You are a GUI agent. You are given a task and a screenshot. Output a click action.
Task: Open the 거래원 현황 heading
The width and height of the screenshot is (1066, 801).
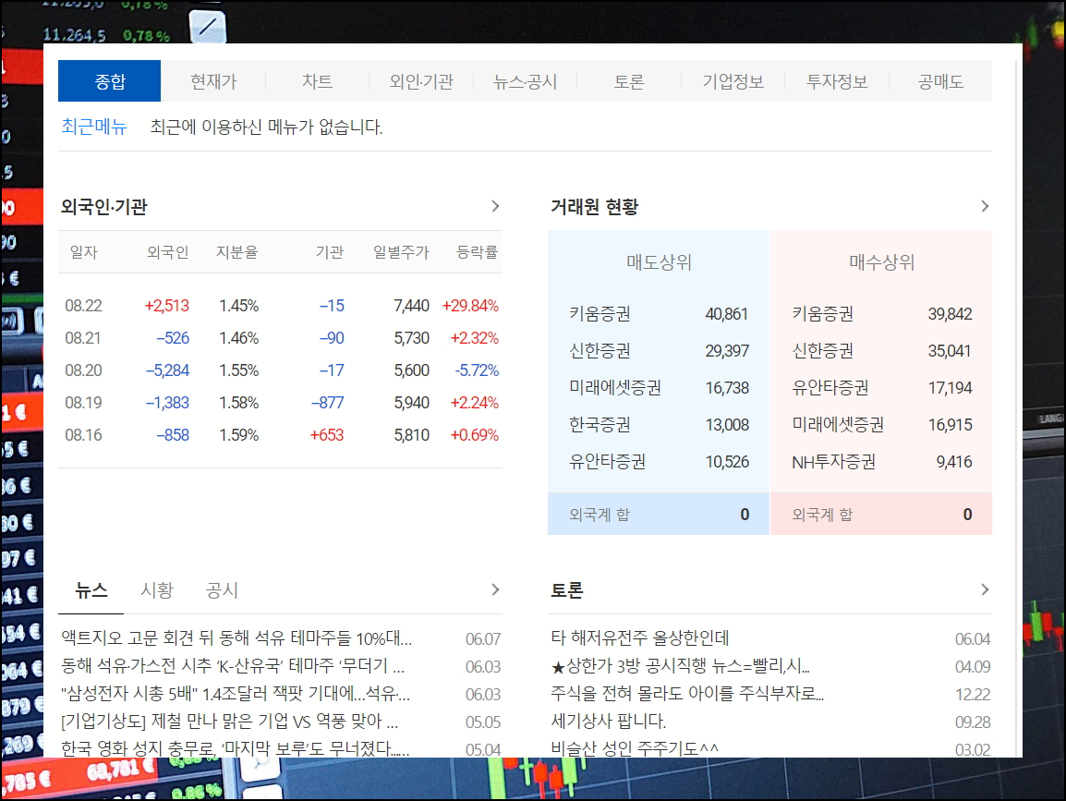594,206
